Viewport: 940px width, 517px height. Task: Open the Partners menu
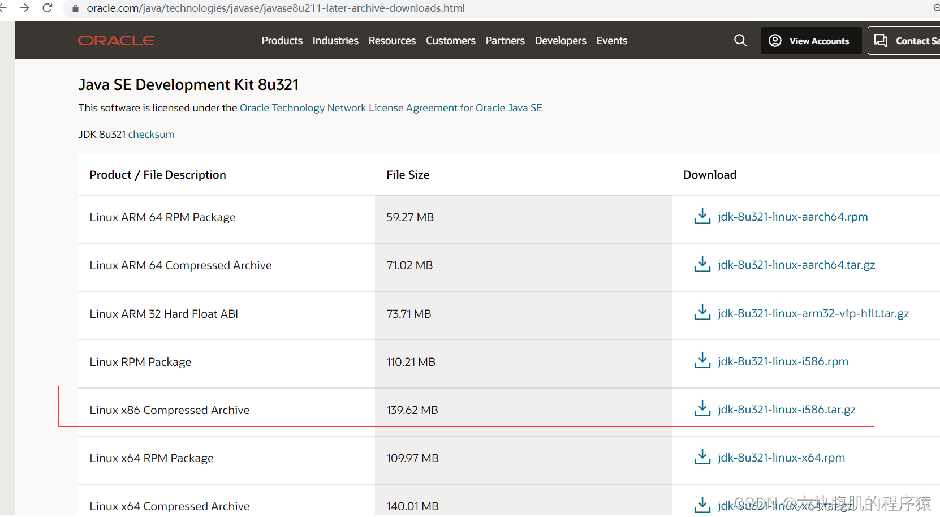(x=505, y=41)
